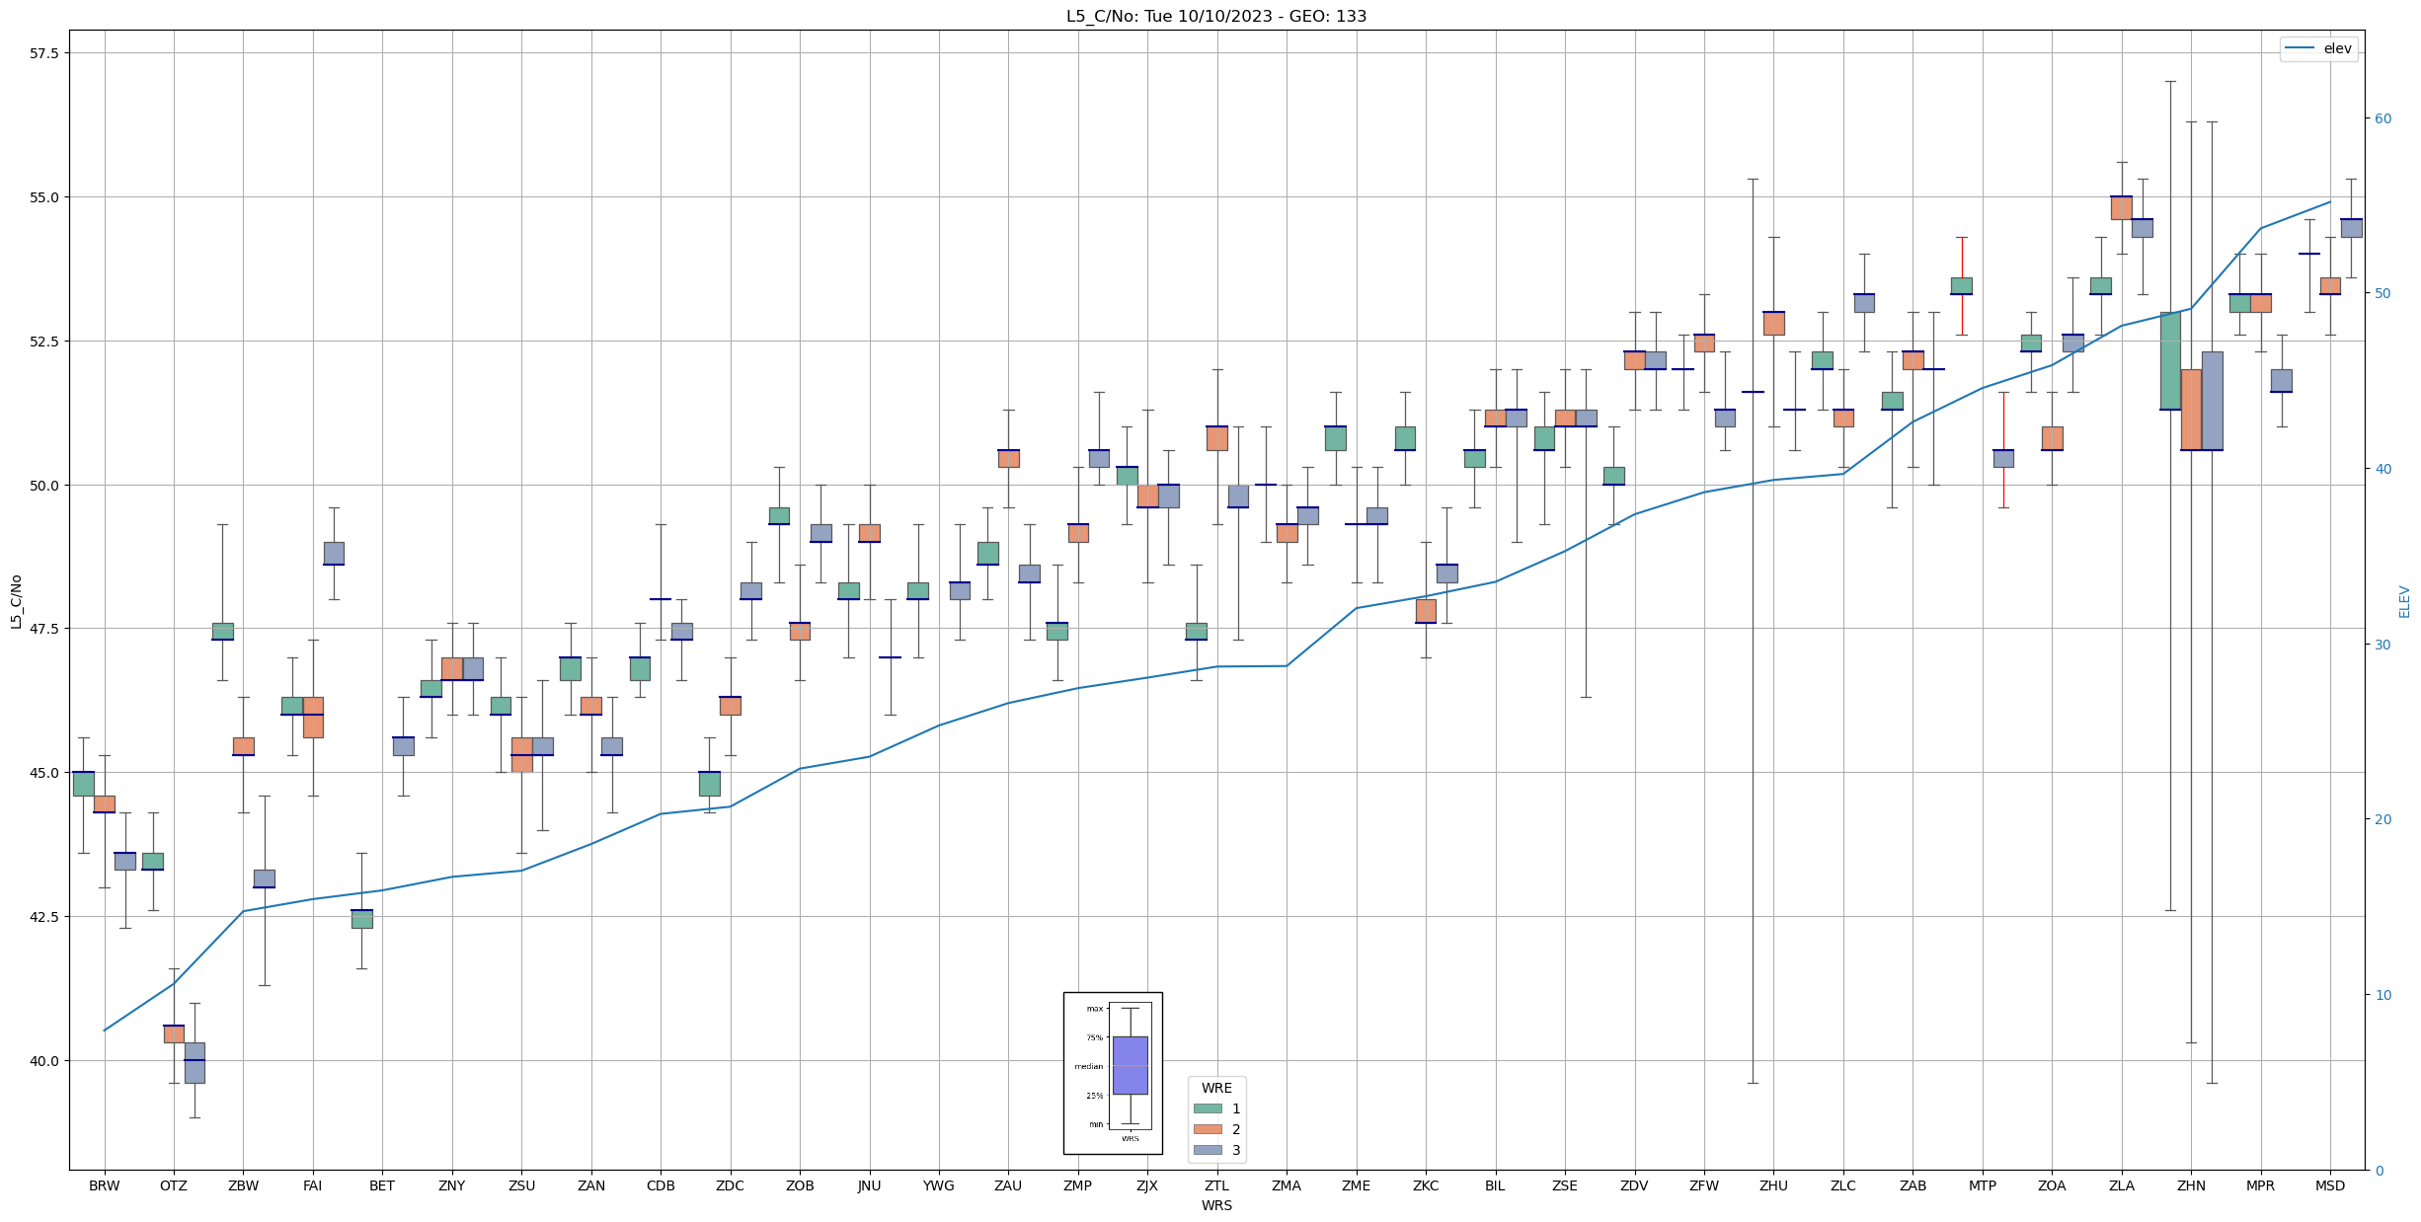This screenshot has height=1222, width=2421.
Task: Click the MSD station label
Action: click(x=2330, y=1185)
